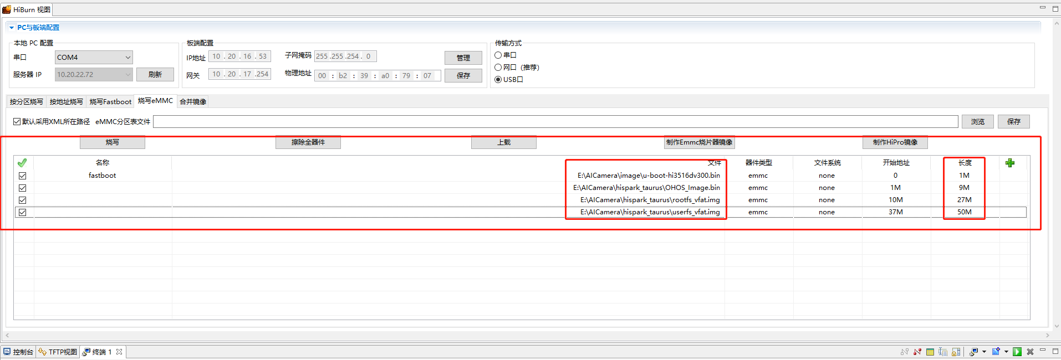Click the gray X remove terminal icon
This screenshot has width=1061, height=360.
click(1031, 352)
